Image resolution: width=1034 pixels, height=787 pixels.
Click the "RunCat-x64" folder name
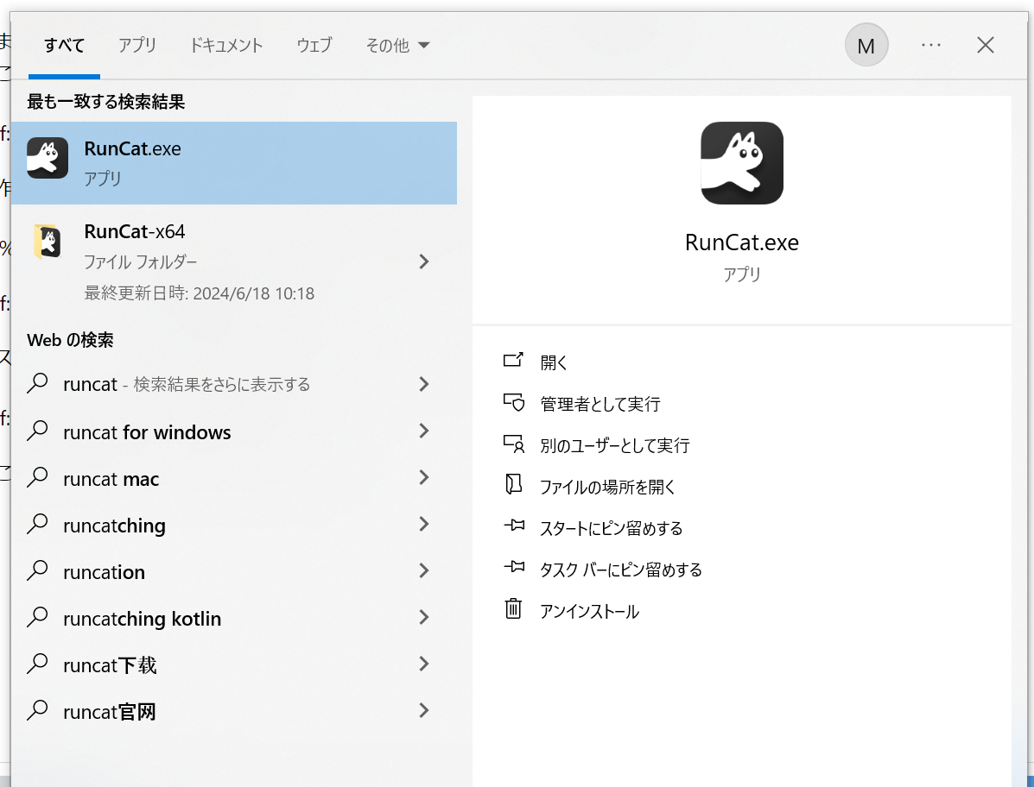(x=135, y=231)
